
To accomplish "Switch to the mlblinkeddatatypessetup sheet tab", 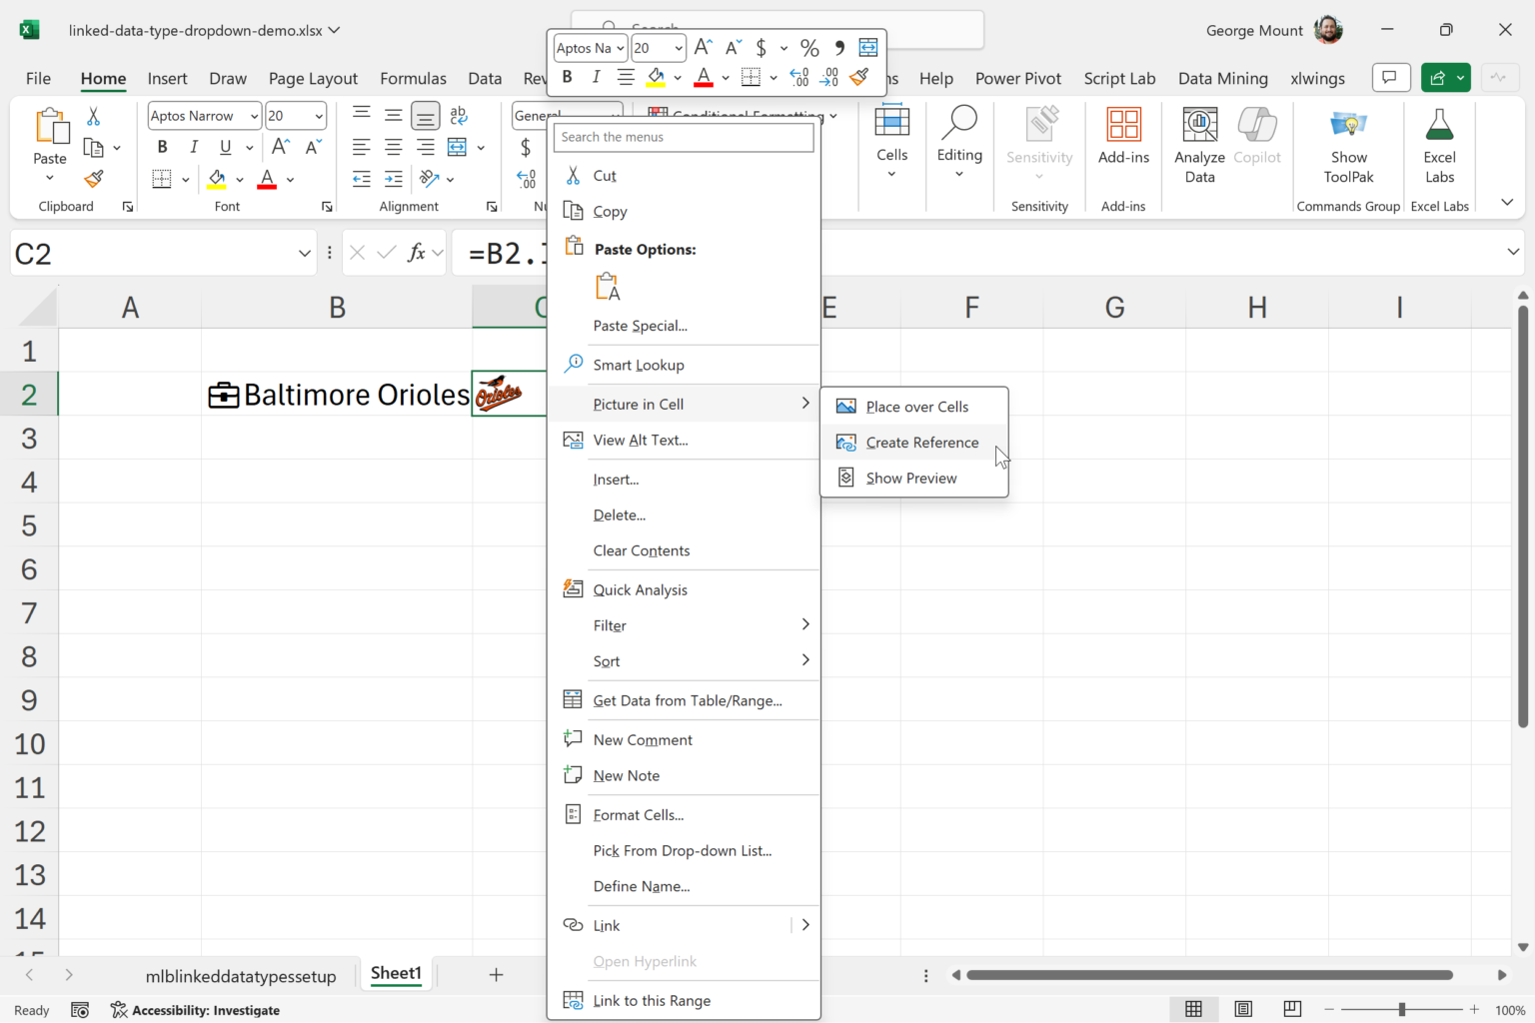I will coord(241,976).
